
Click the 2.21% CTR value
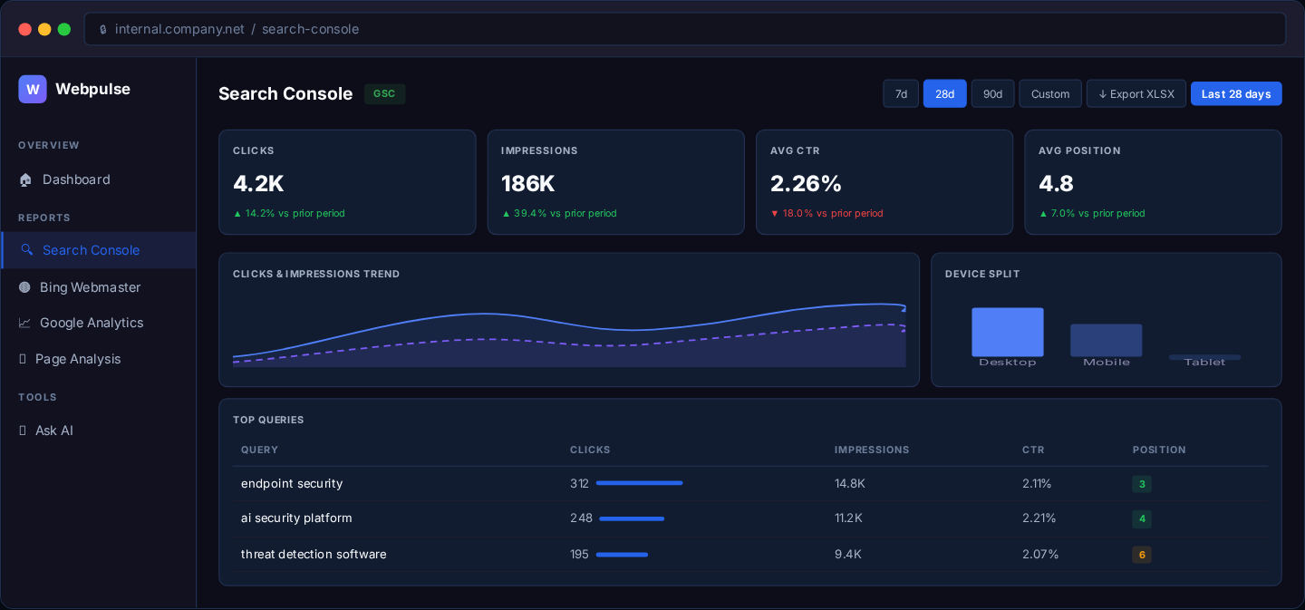[x=1039, y=518]
